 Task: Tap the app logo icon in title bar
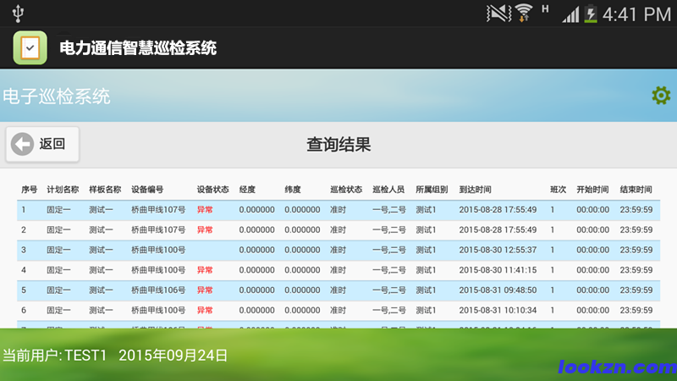(x=30, y=47)
